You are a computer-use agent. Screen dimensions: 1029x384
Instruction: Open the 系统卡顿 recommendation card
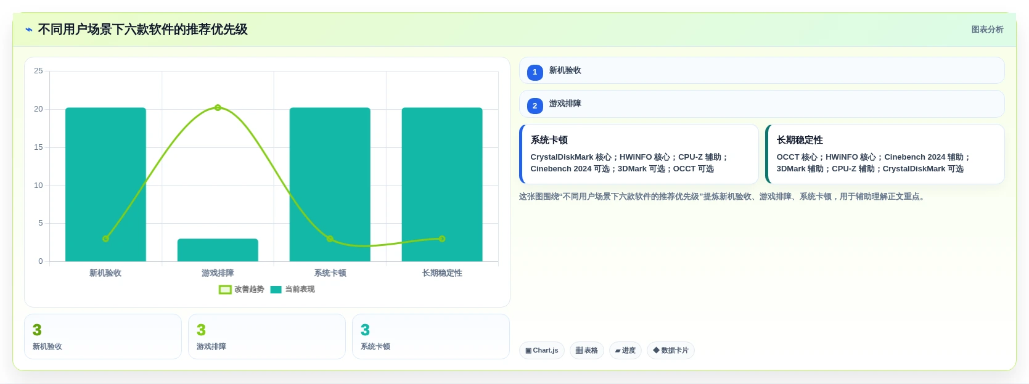click(639, 154)
